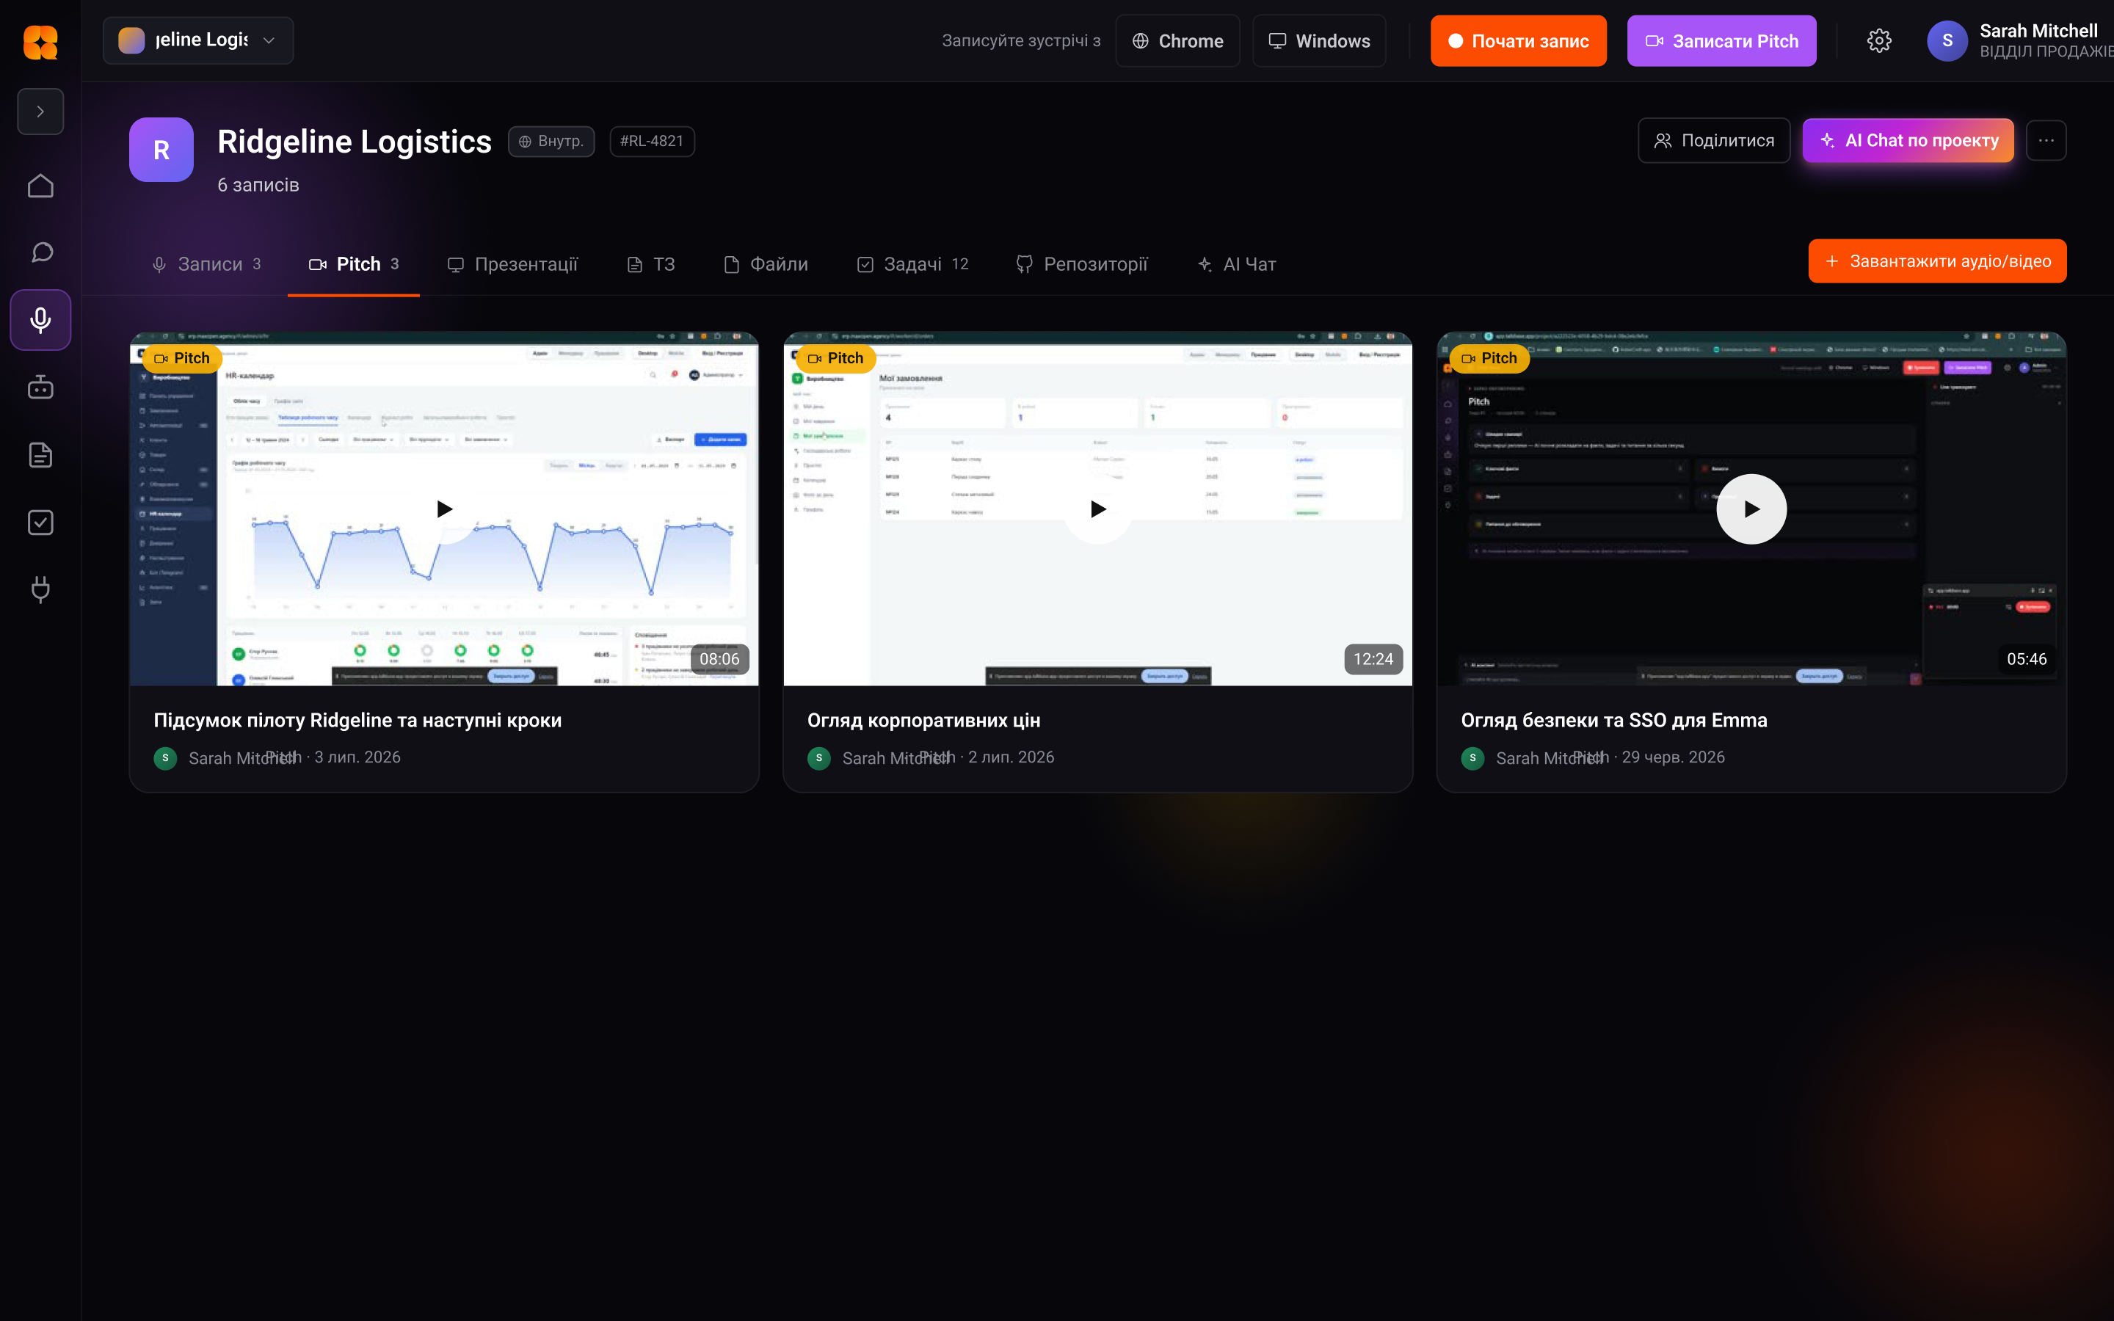Screen dimensions: 2114x1321
Task: Play the Огляд безпеки та SSO video
Action: point(1751,509)
